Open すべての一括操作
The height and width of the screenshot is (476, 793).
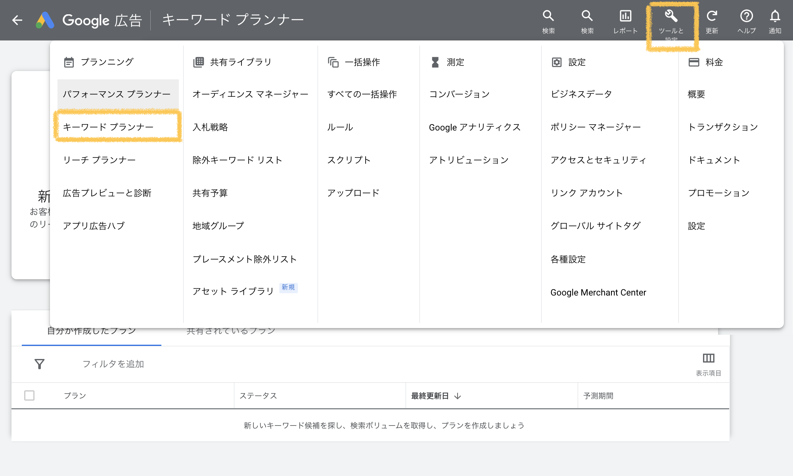(362, 94)
